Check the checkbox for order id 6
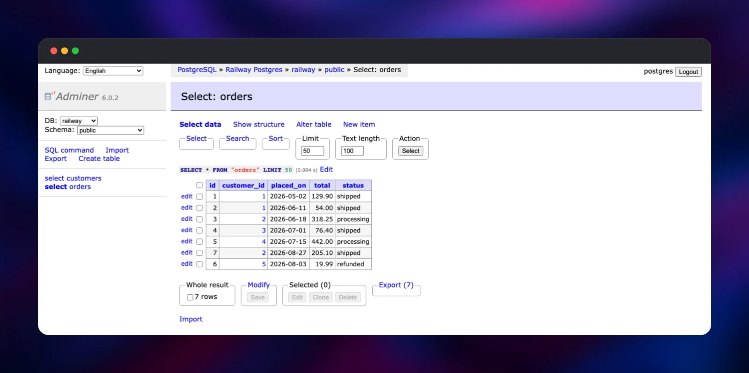 pyautogui.click(x=199, y=264)
